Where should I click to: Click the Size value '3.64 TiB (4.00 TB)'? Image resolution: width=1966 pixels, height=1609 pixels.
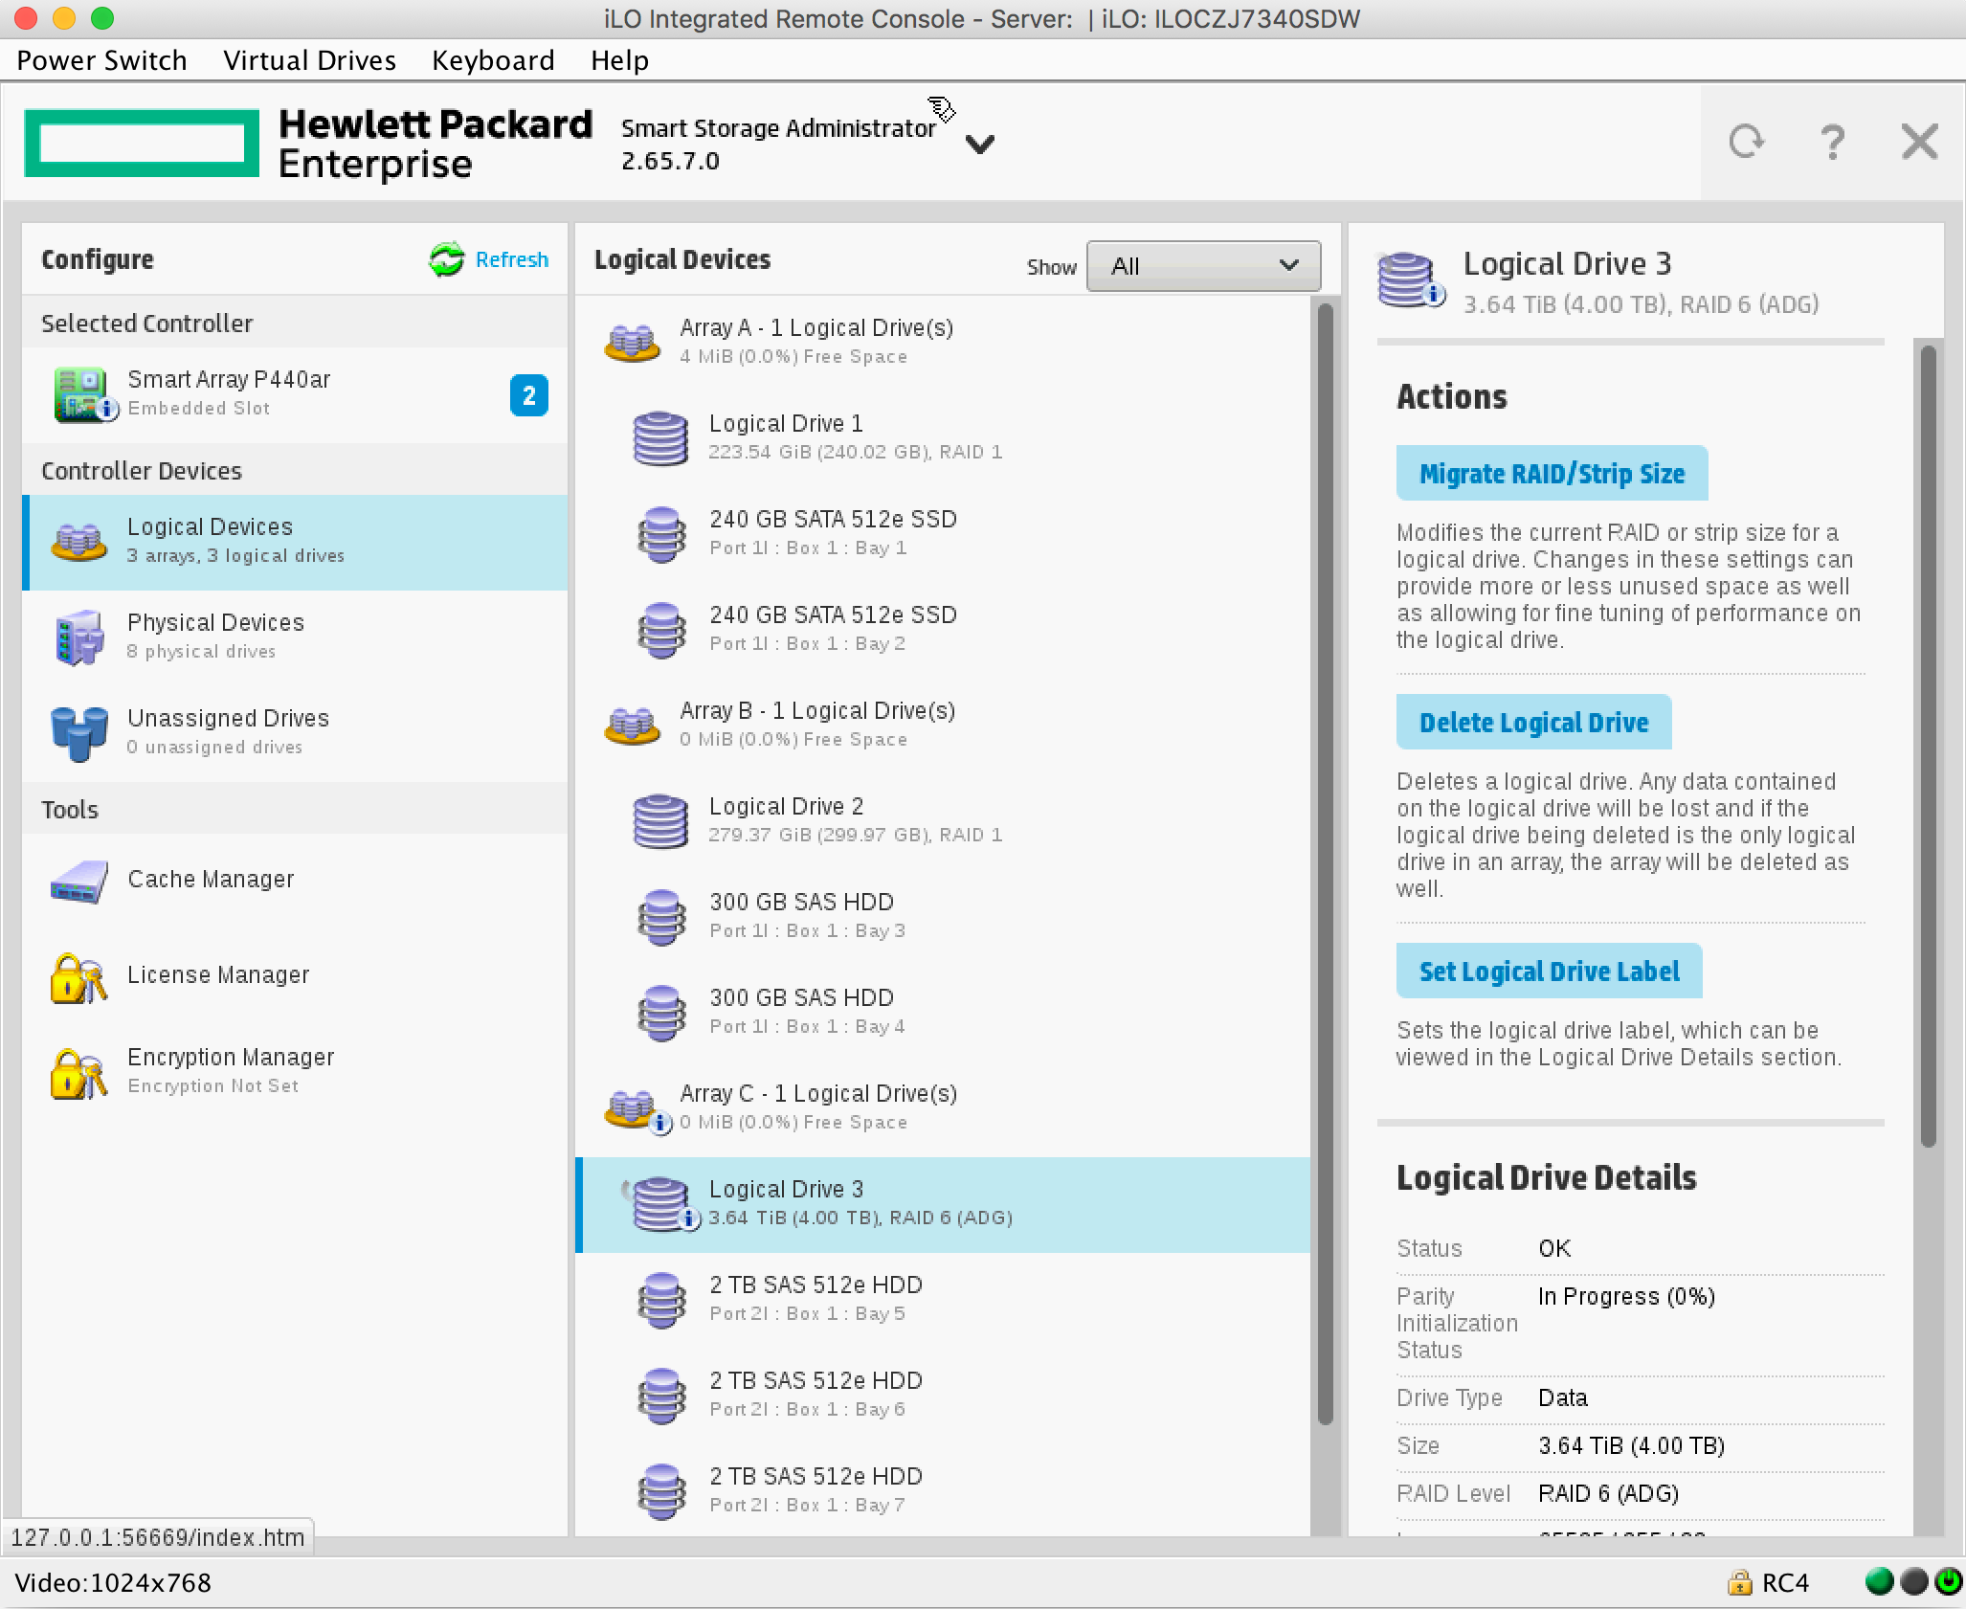(1631, 1446)
